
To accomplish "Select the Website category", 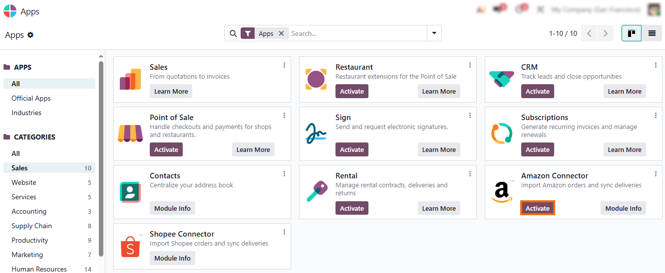I will (x=24, y=182).
